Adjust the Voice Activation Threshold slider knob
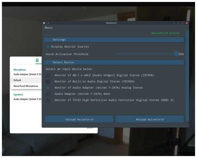The image size is (197, 158). click(x=177, y=54)
